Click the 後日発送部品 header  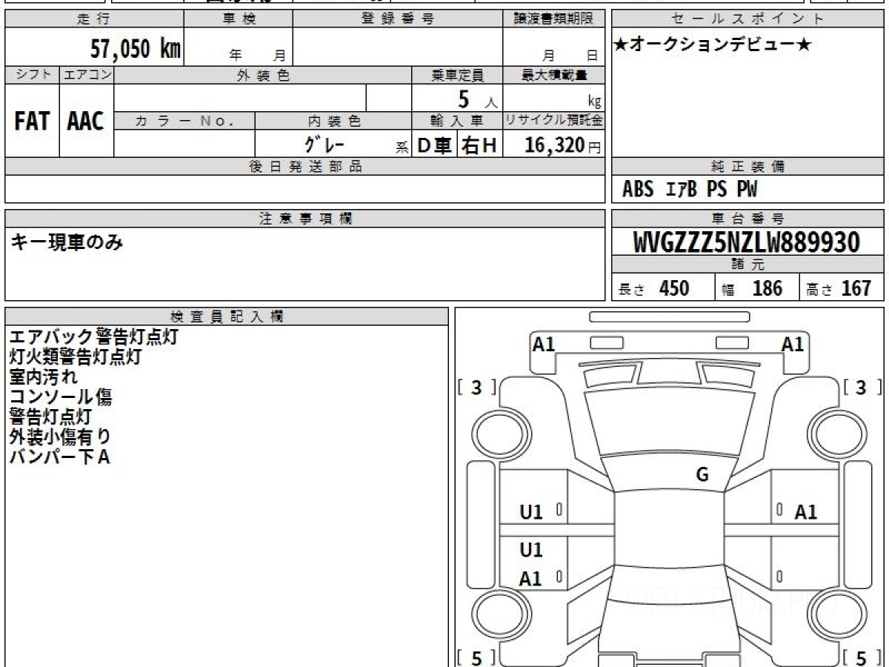[304, 167]
